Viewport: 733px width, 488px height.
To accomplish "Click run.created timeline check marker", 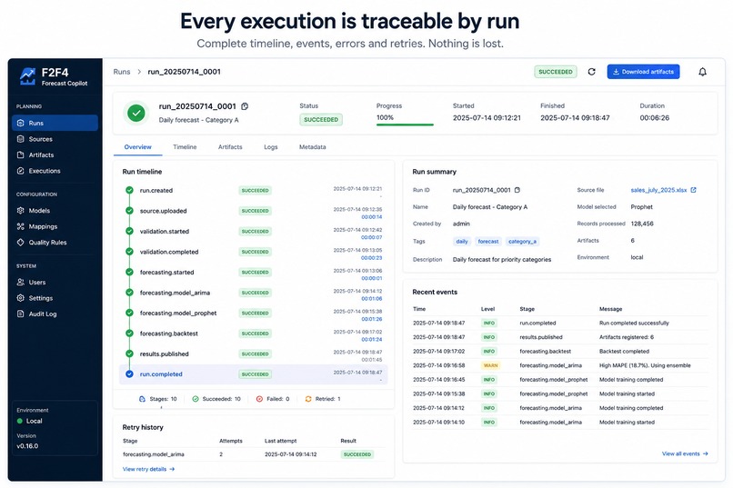I will tap(129, 190).
